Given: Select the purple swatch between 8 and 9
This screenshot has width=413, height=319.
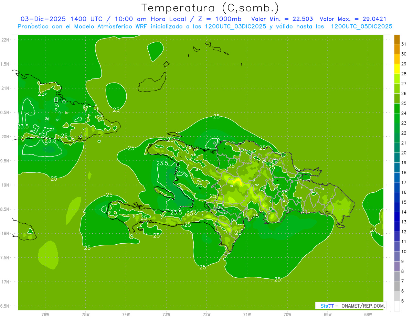Looking at the screenshot, I should tap(397, 266).
